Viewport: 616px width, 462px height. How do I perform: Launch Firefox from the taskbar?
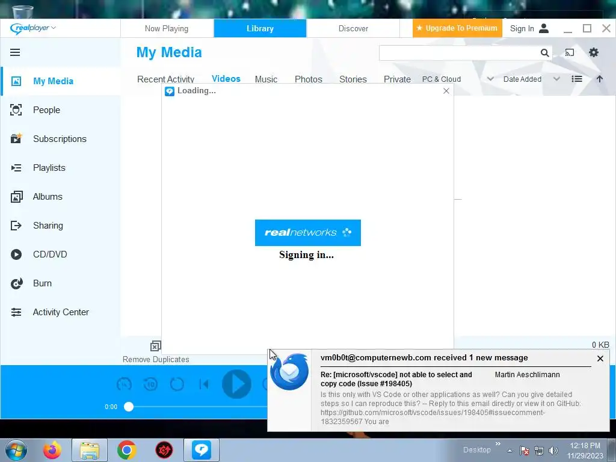pos(52,450)
